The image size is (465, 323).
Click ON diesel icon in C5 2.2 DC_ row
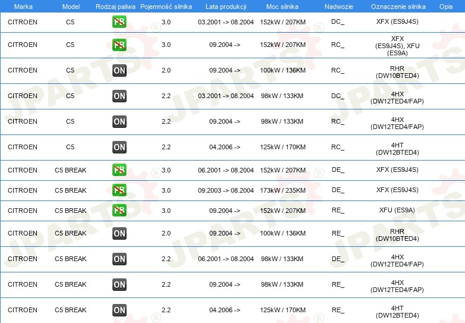coord(119,96)
